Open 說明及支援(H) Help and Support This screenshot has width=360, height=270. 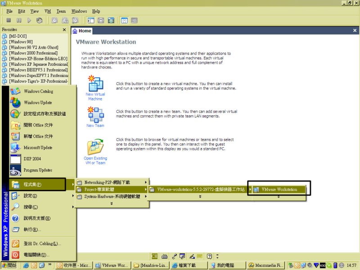43,218
